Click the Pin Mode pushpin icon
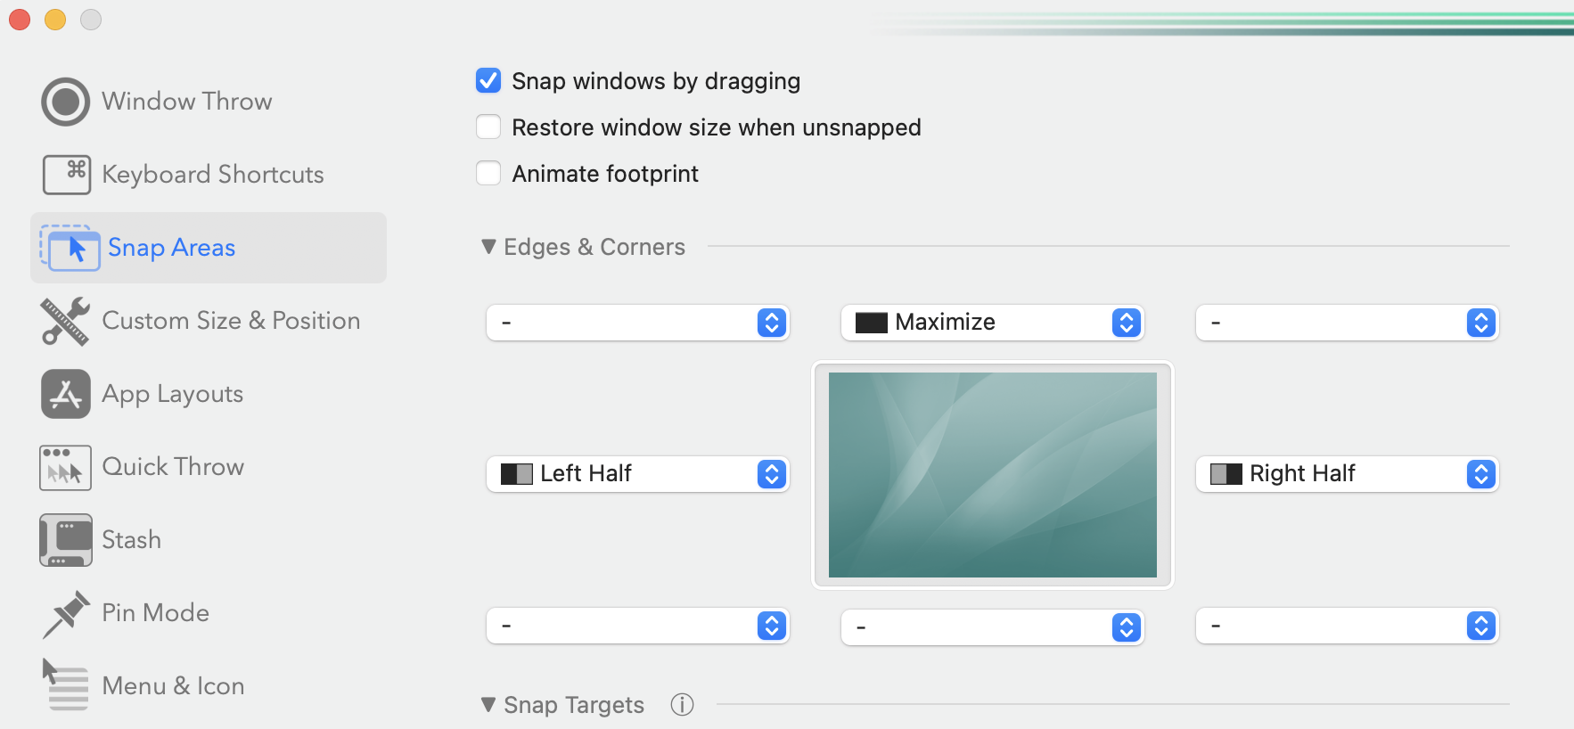 tap(65, 613)
